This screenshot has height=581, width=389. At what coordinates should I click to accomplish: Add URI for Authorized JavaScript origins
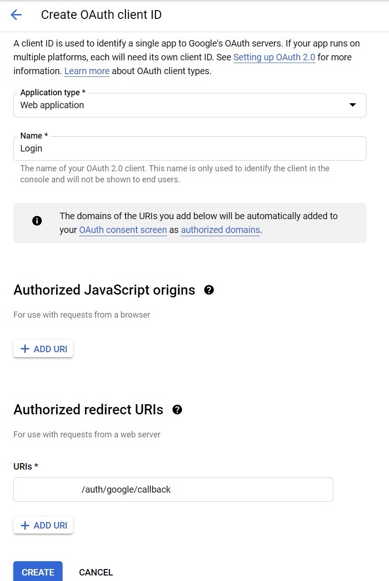(x=43, y=349)
